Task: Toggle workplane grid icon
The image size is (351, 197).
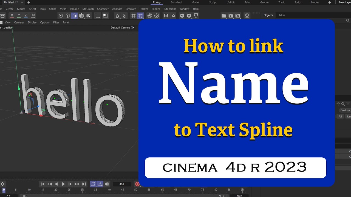Action: coord(134,16)
